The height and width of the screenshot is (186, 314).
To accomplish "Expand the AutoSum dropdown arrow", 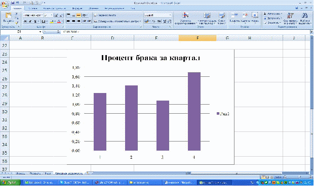I will [x=281, y=14].
